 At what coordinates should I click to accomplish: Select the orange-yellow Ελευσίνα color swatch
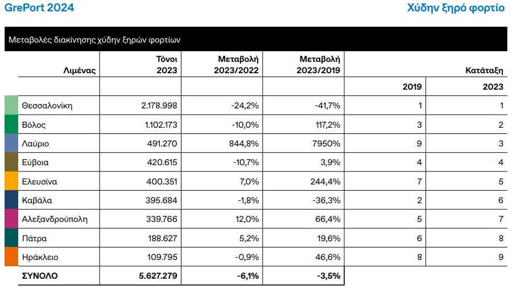(11, 182)
